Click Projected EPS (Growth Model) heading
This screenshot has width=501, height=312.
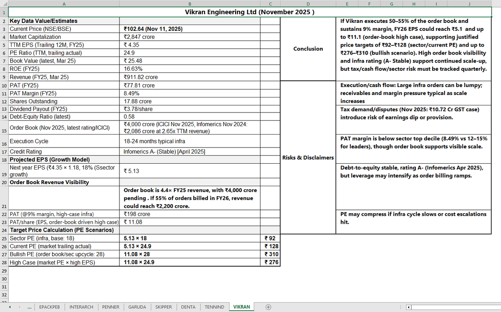tap(64, 160)
